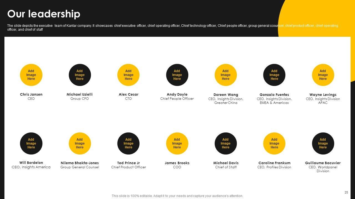Click the name 'Nilema Bhakta-Jones'
This screenshot has width=355, height=199.
coord(80,163)
